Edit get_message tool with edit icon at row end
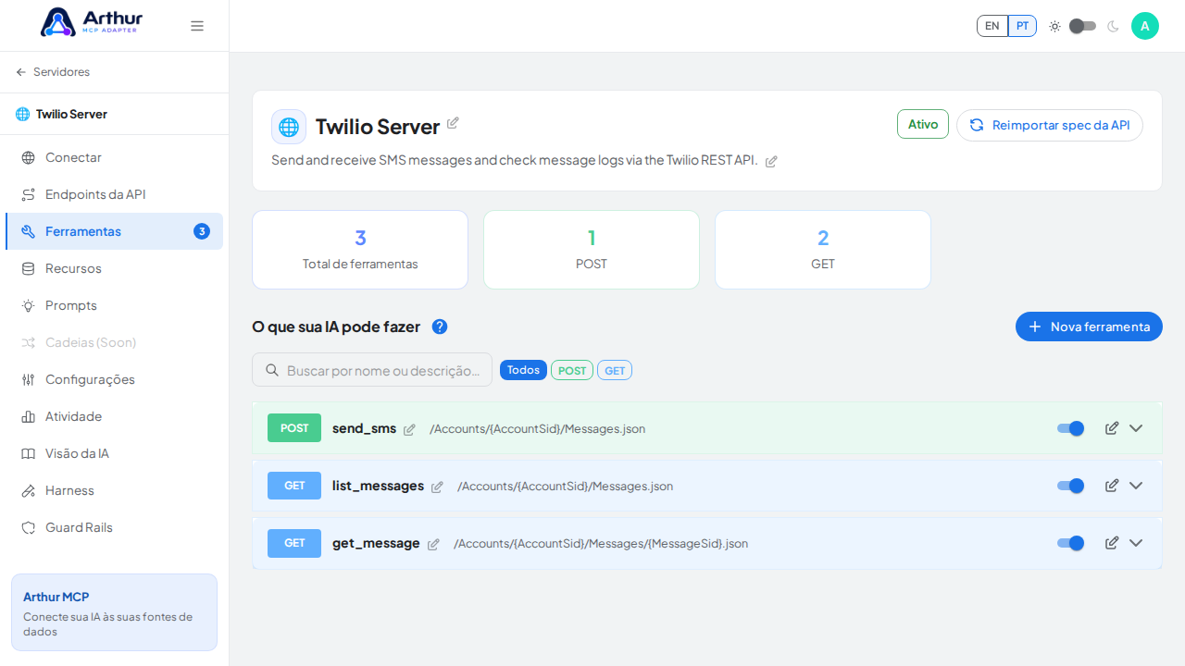Viewport: 1185px width, 666px height. tap(1112, 543)
